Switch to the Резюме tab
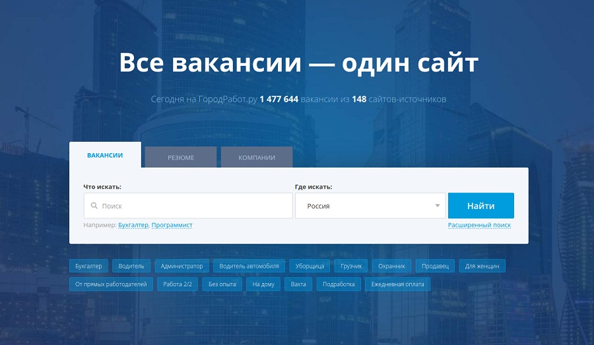Viewport: 594px width, 345px height. [181, 158]
